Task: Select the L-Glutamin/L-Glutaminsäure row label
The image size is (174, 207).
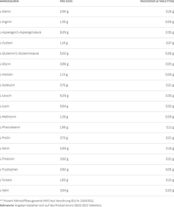Action: click(x=19, y=53)
